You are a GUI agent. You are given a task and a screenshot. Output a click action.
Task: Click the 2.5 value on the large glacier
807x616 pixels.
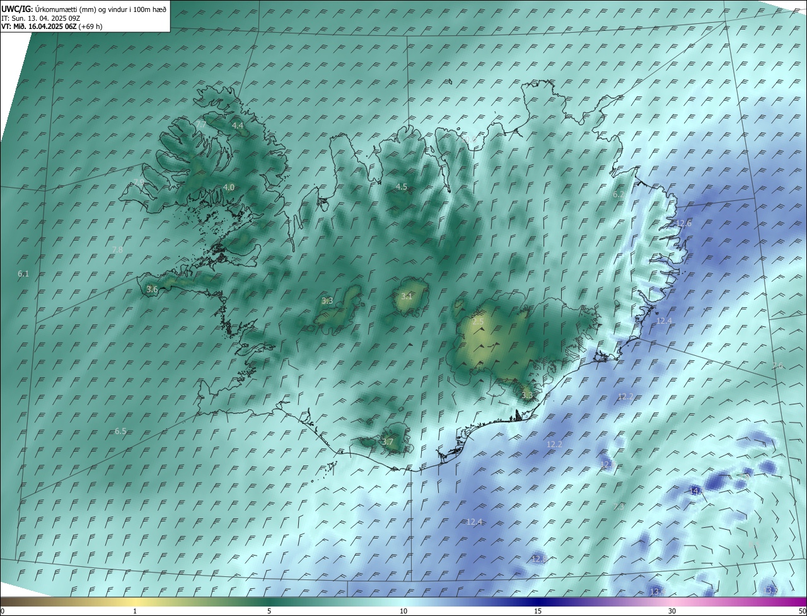click(x=478, y=322)
